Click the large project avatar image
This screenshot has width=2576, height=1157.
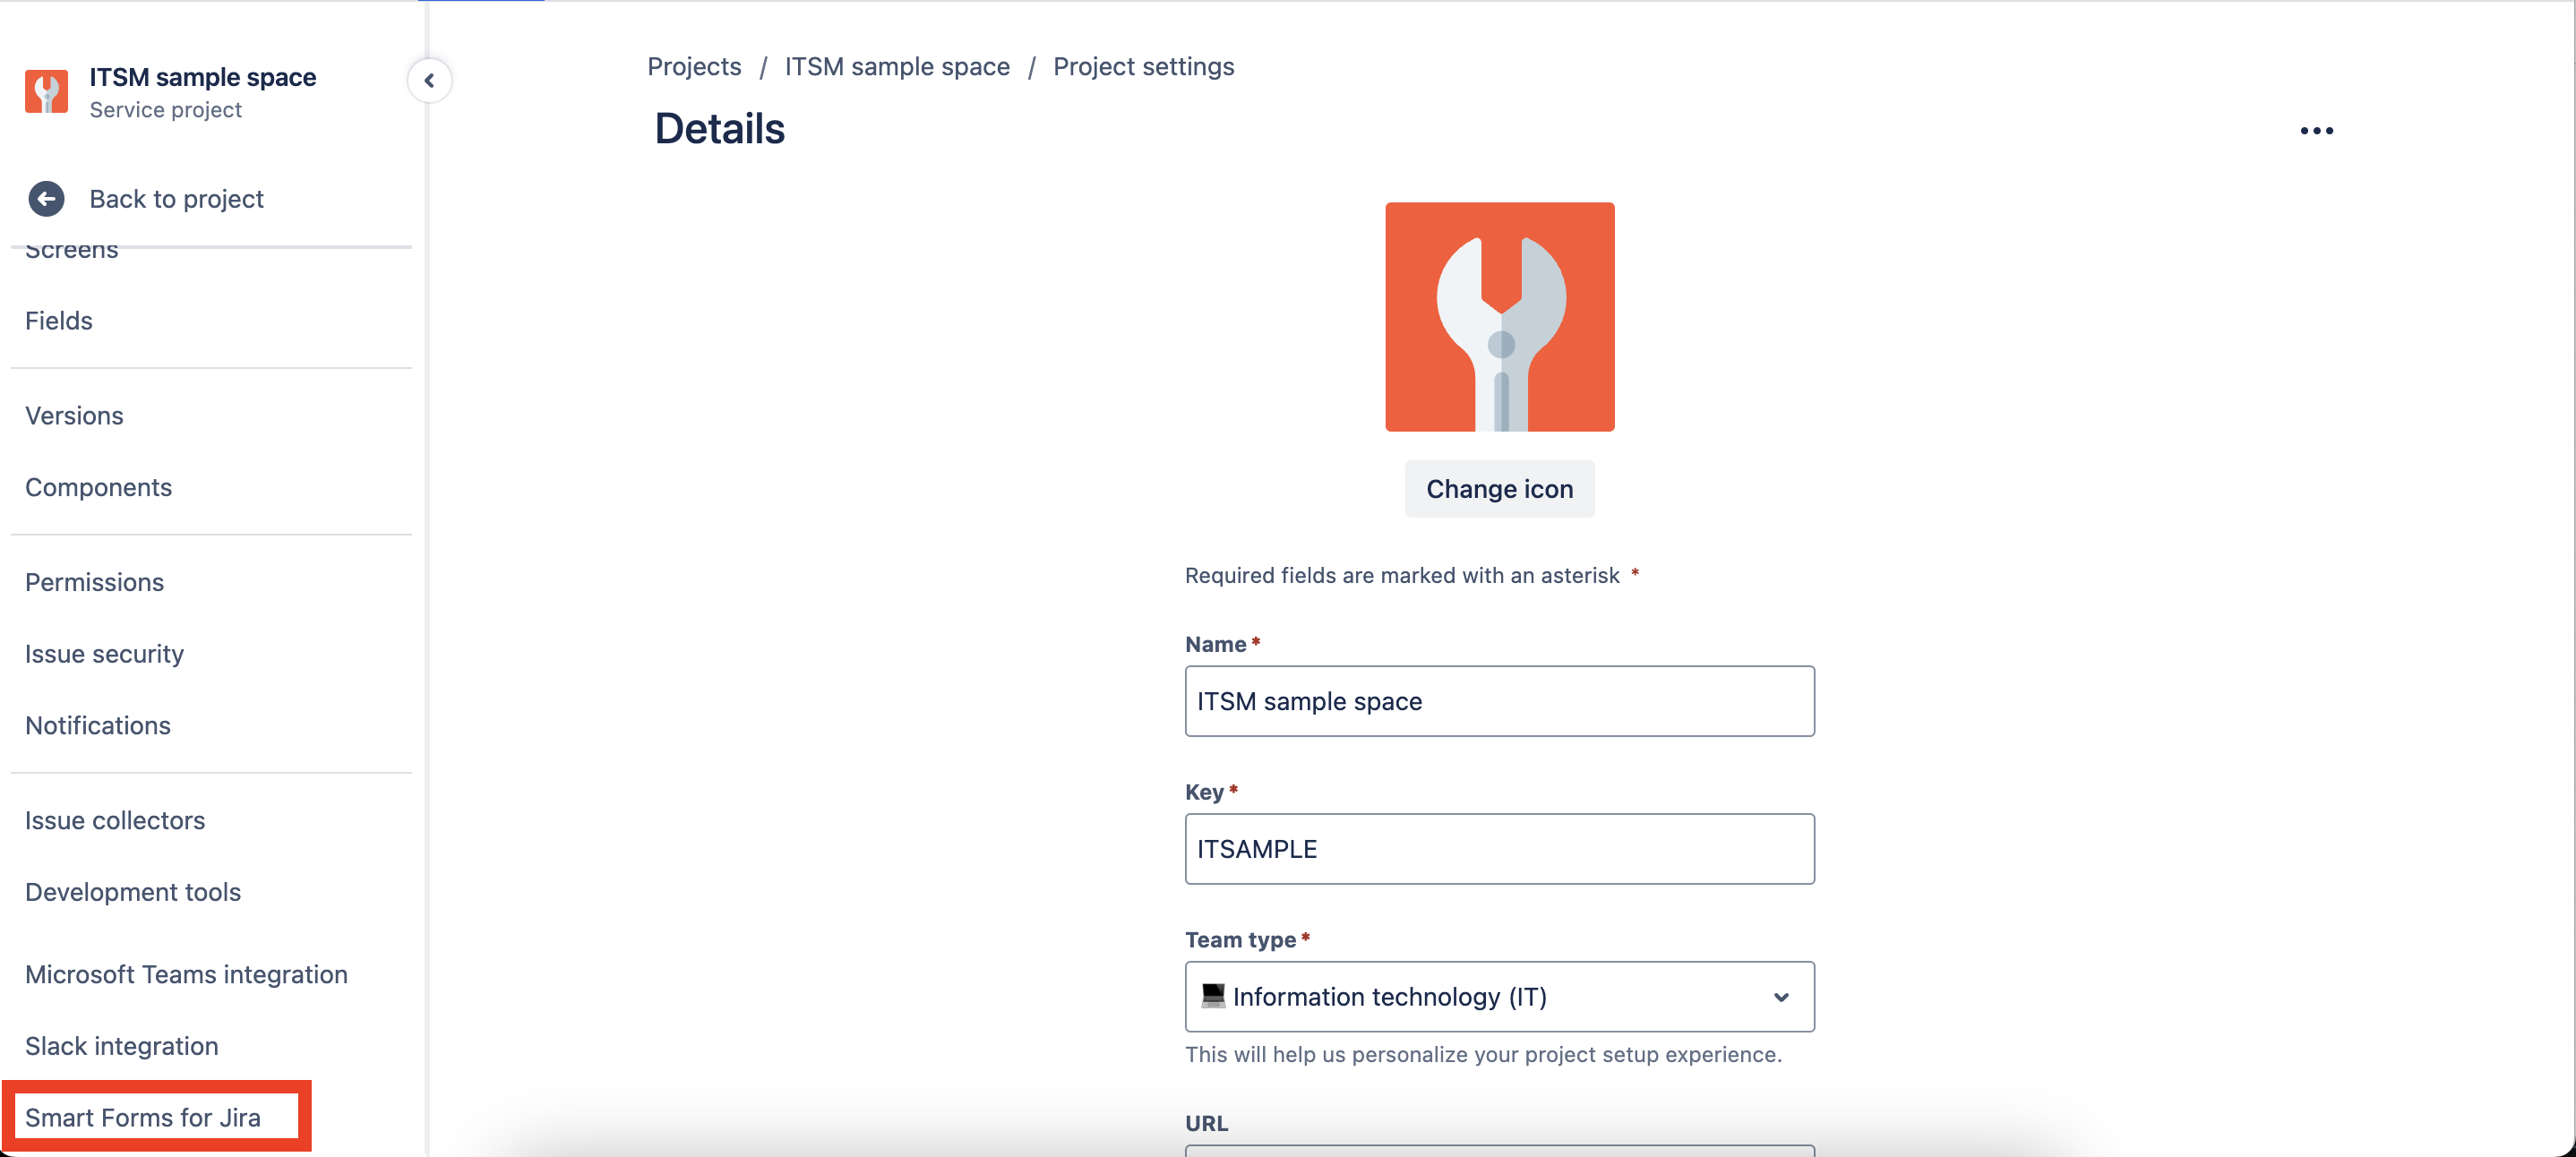click(x=1498, y=317)
